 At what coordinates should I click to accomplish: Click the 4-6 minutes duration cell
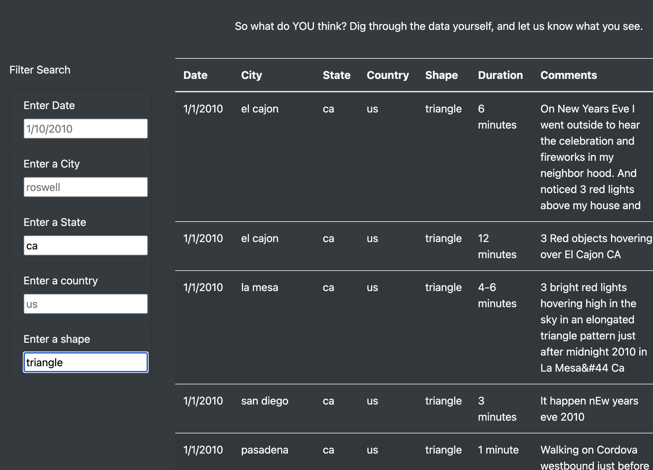(497, 295)
